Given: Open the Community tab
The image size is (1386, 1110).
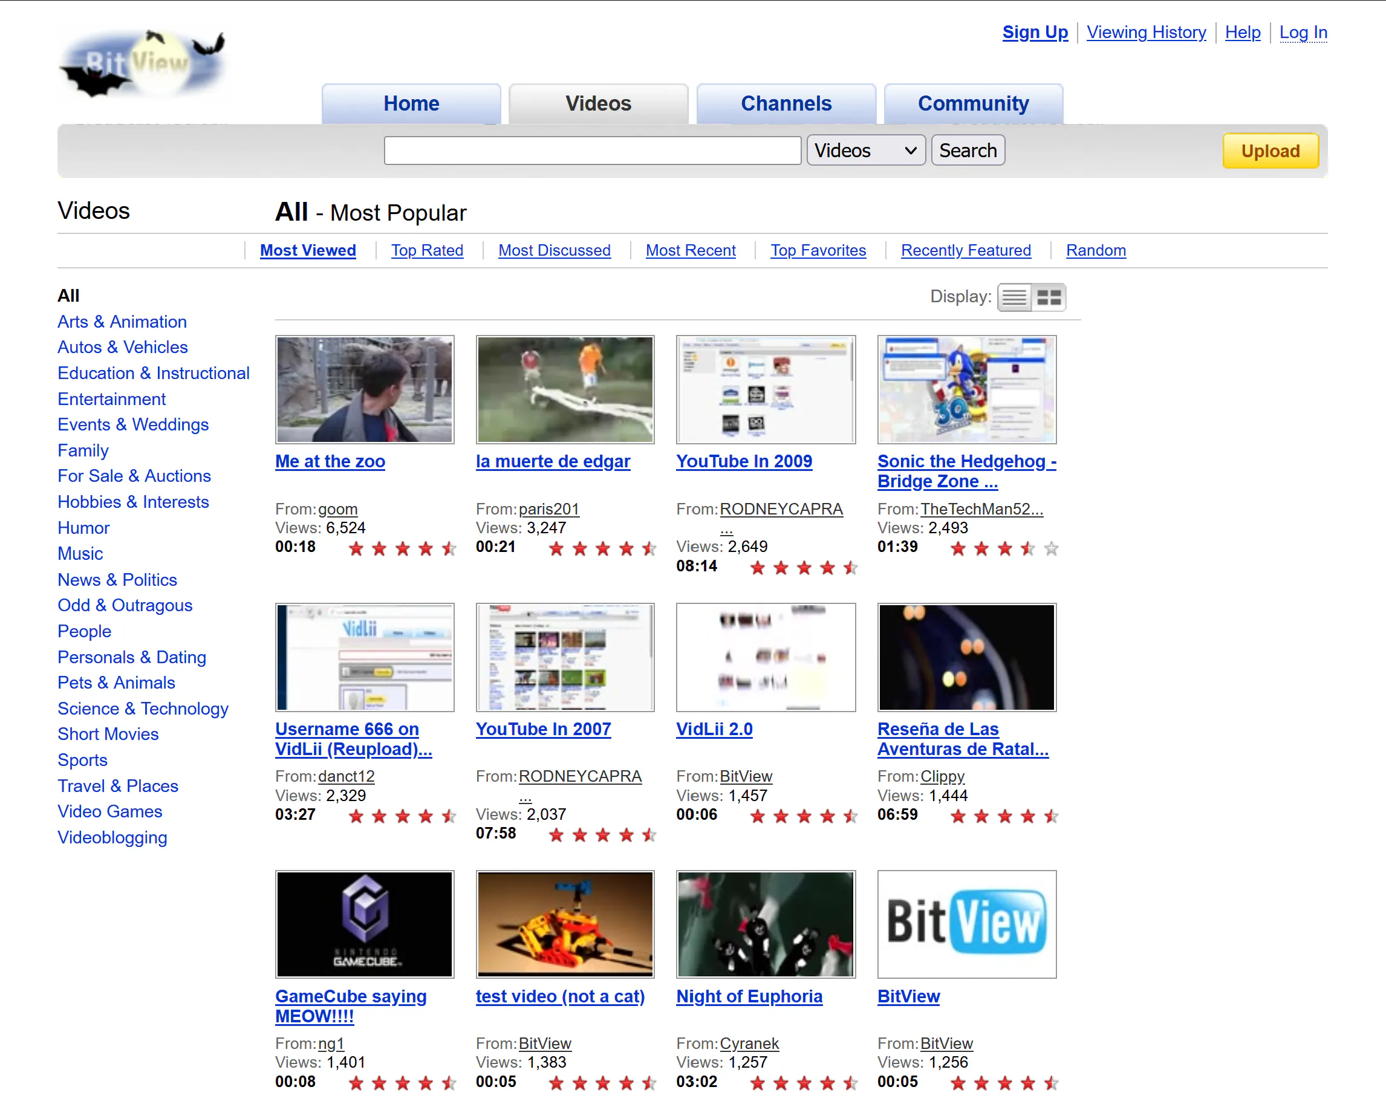Looking at the screenshot, I should click(x=974, y=103).
